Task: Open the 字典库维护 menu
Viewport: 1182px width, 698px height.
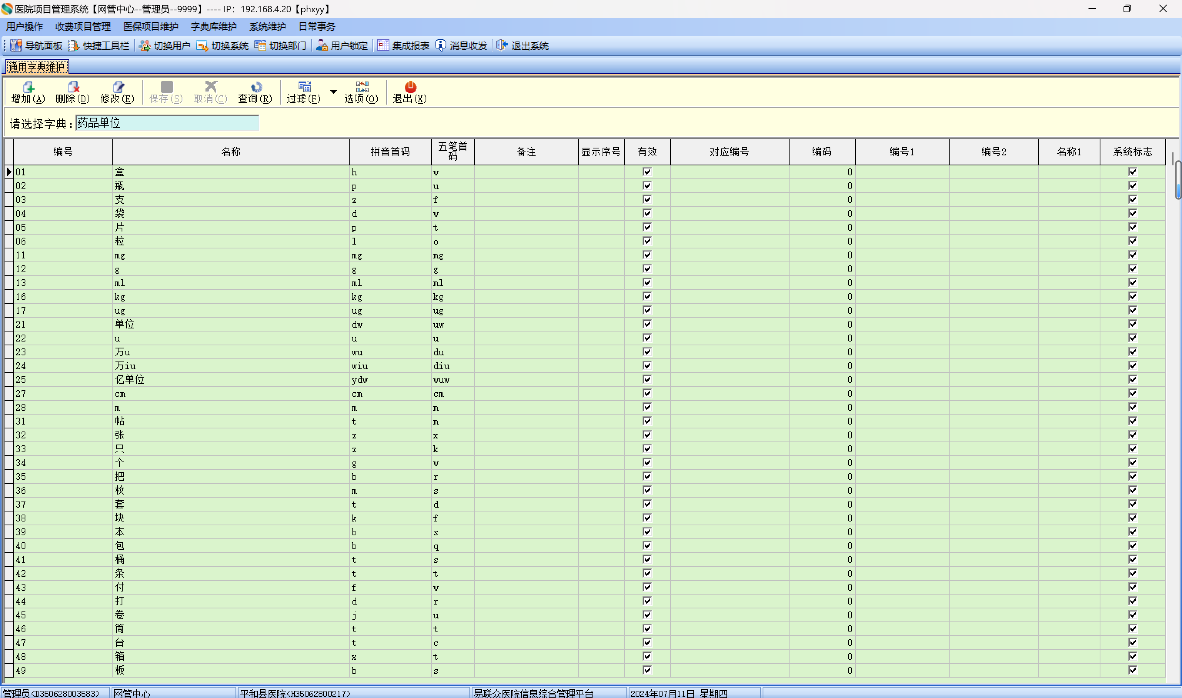Action: click(x=213, y=27)
